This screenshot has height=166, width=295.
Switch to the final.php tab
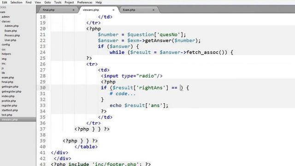(48, 10)
